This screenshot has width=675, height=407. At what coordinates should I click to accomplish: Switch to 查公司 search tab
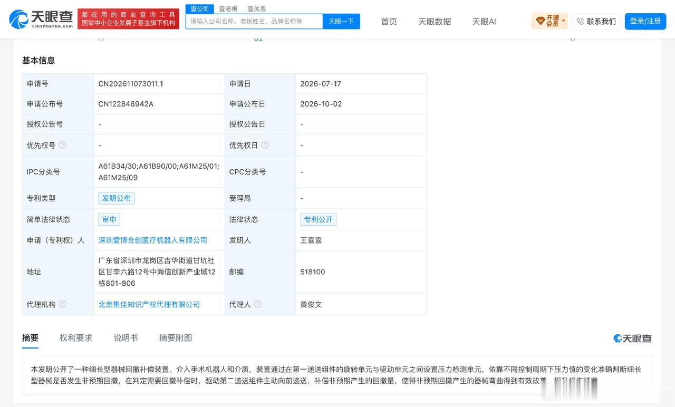tap(200, 9)
